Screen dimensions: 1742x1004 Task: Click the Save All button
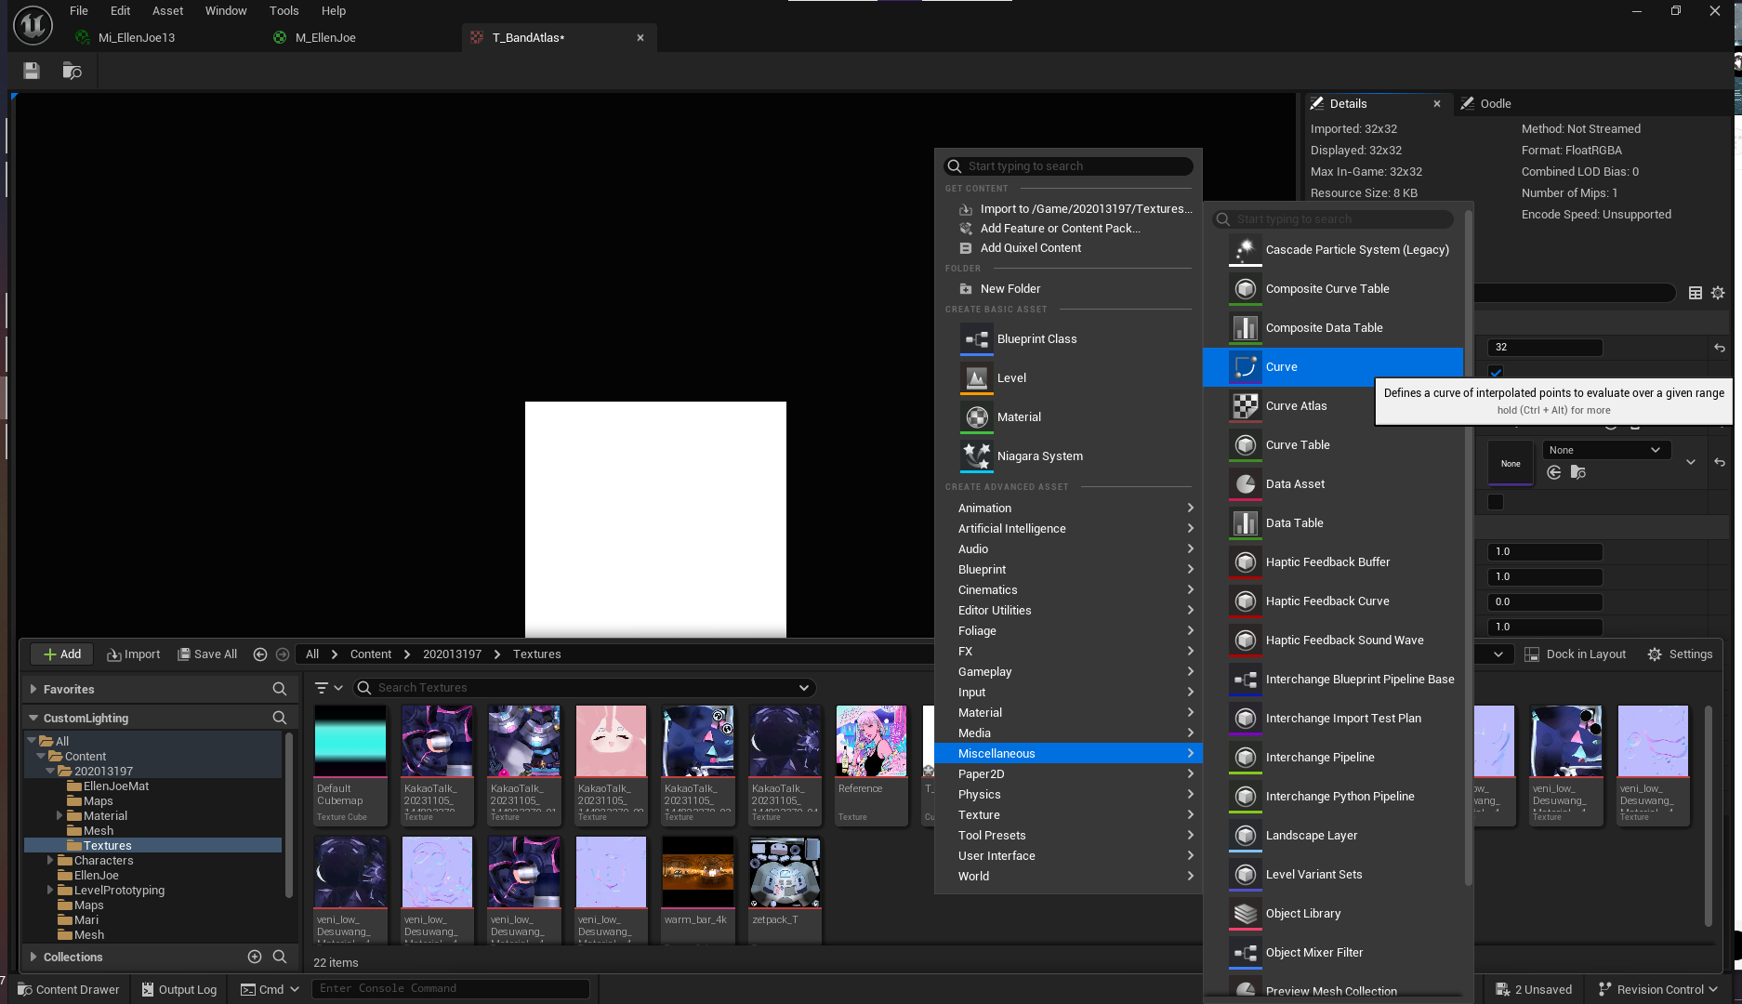pyautogui.click(x=207, y=654)
